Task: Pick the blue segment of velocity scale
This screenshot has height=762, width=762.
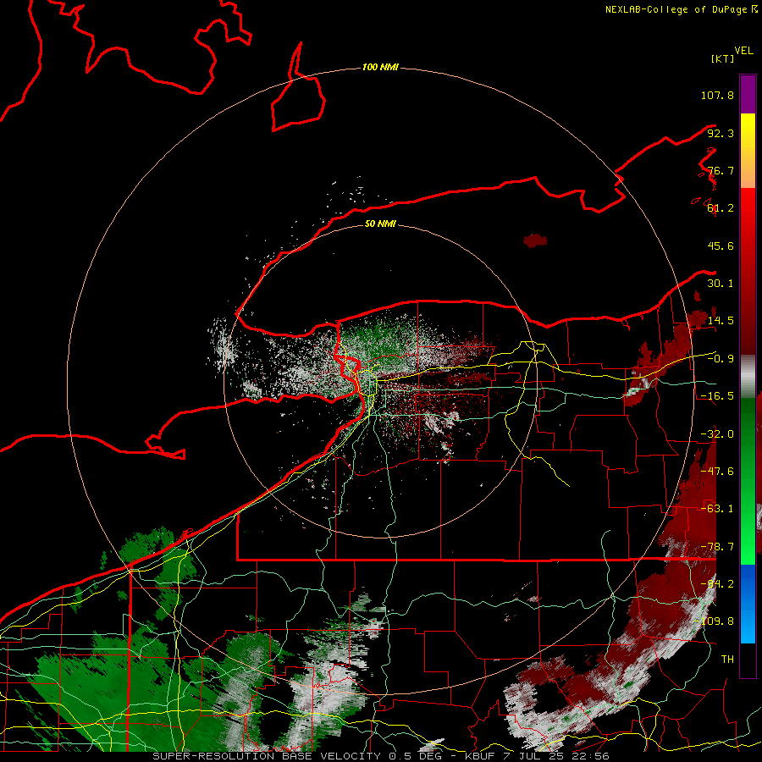Action: pyautogui.click(x=748, y=604)
